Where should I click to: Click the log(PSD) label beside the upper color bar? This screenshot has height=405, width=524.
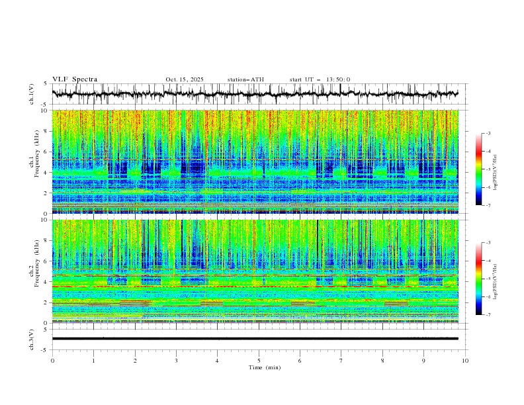point(495,173)
